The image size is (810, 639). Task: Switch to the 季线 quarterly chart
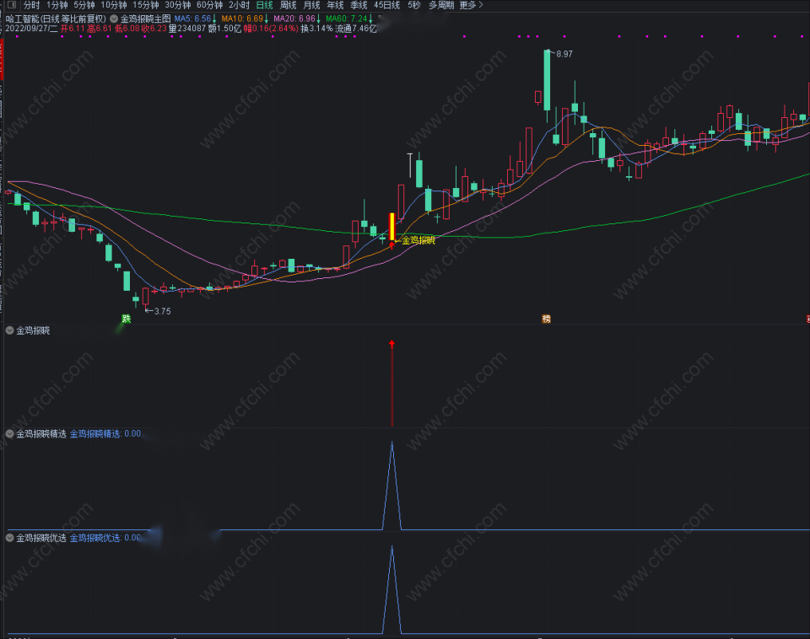tap(359, 5)
